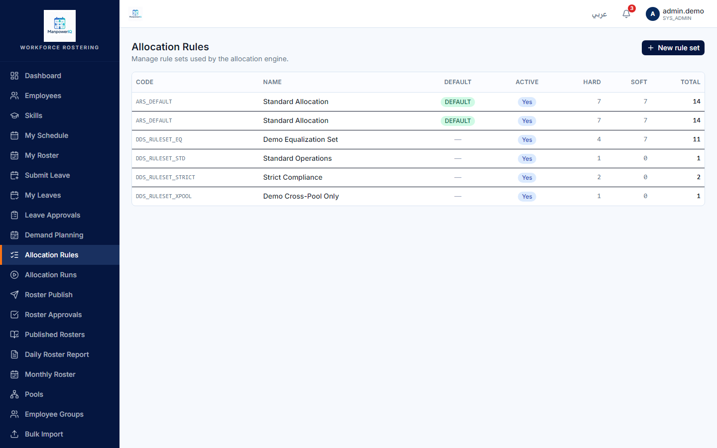The image size is (717, 448).
Task: Click the Allocation Rules checklist icon
Action: click(x=14, y=255)
